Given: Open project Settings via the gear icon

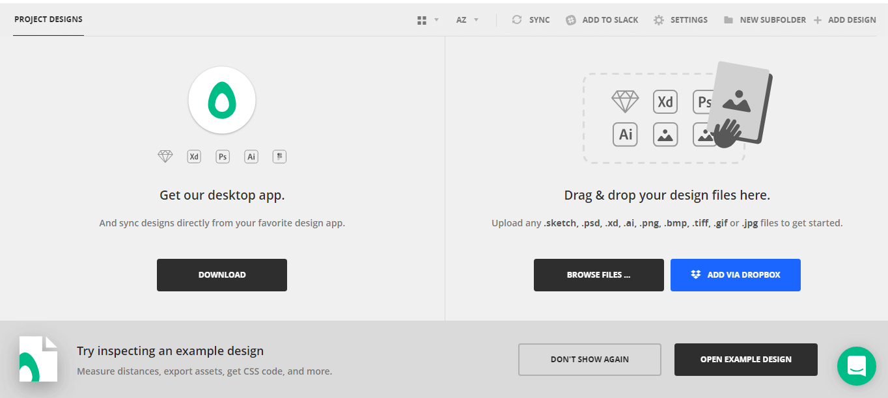Looking at the screenshot, I should tap(659, 20).
